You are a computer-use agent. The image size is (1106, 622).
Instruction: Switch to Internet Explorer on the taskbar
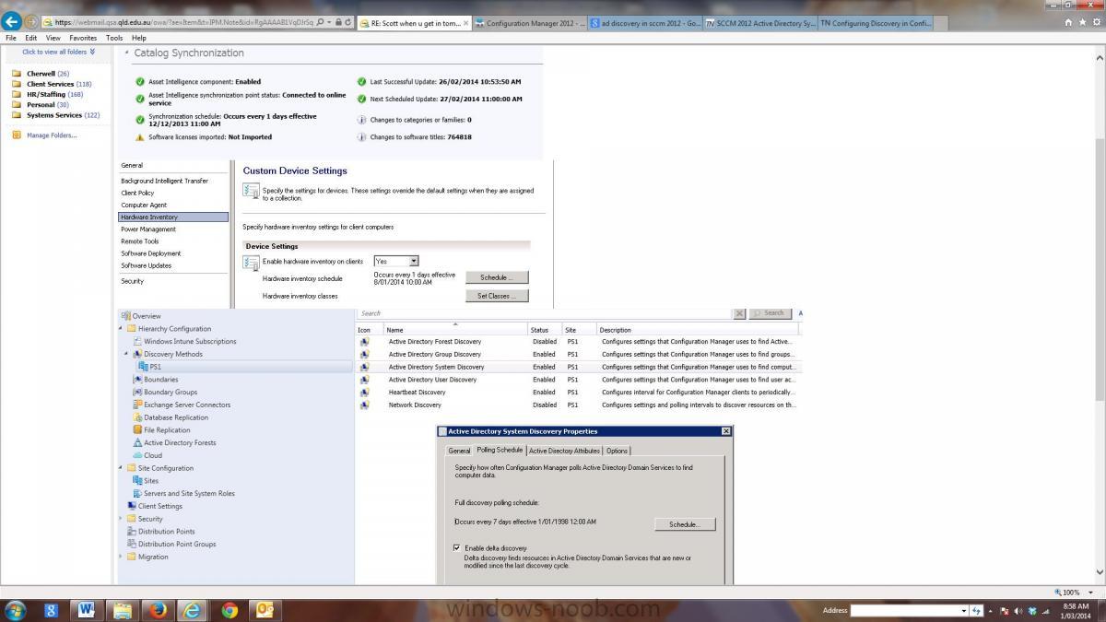(194, 609)
